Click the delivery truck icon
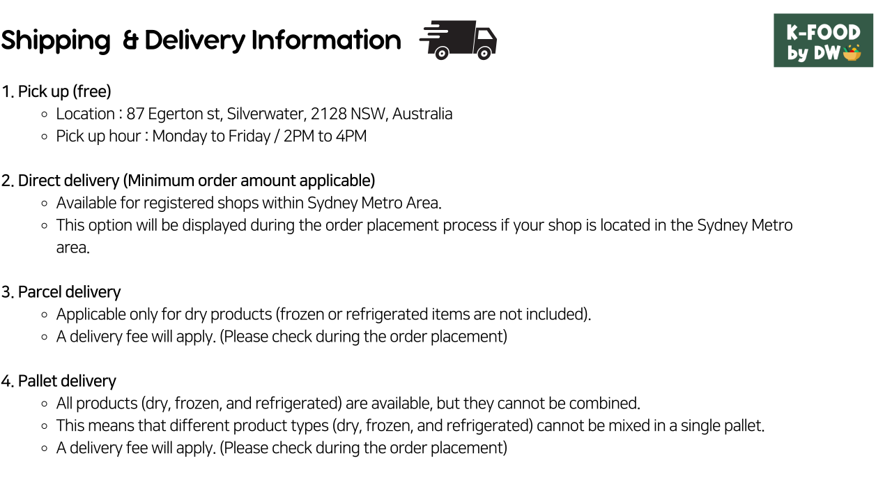892x502 pixels. [x=458, y=40]
